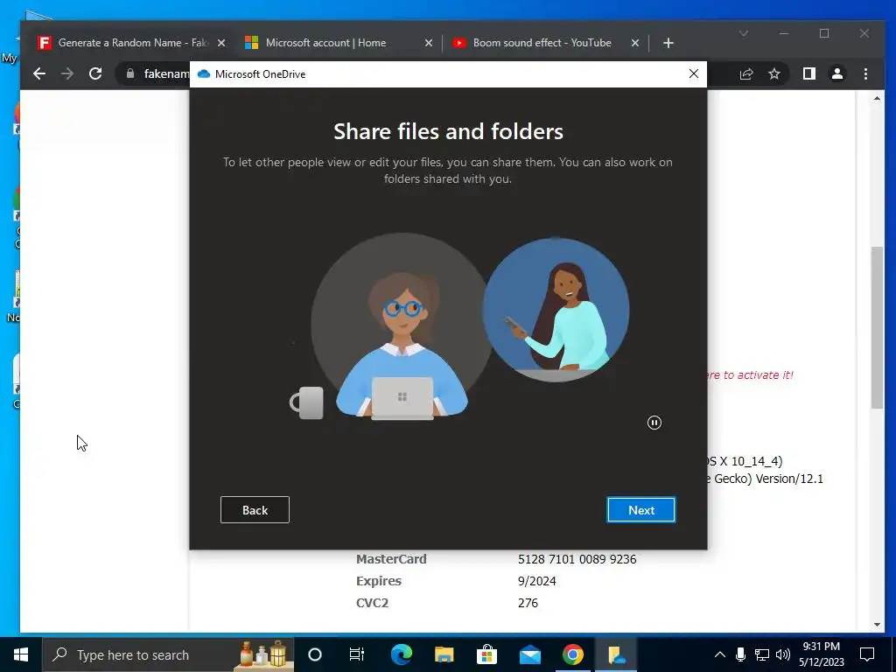
Task: Click the taskbar search box
Action: point(169,654)
